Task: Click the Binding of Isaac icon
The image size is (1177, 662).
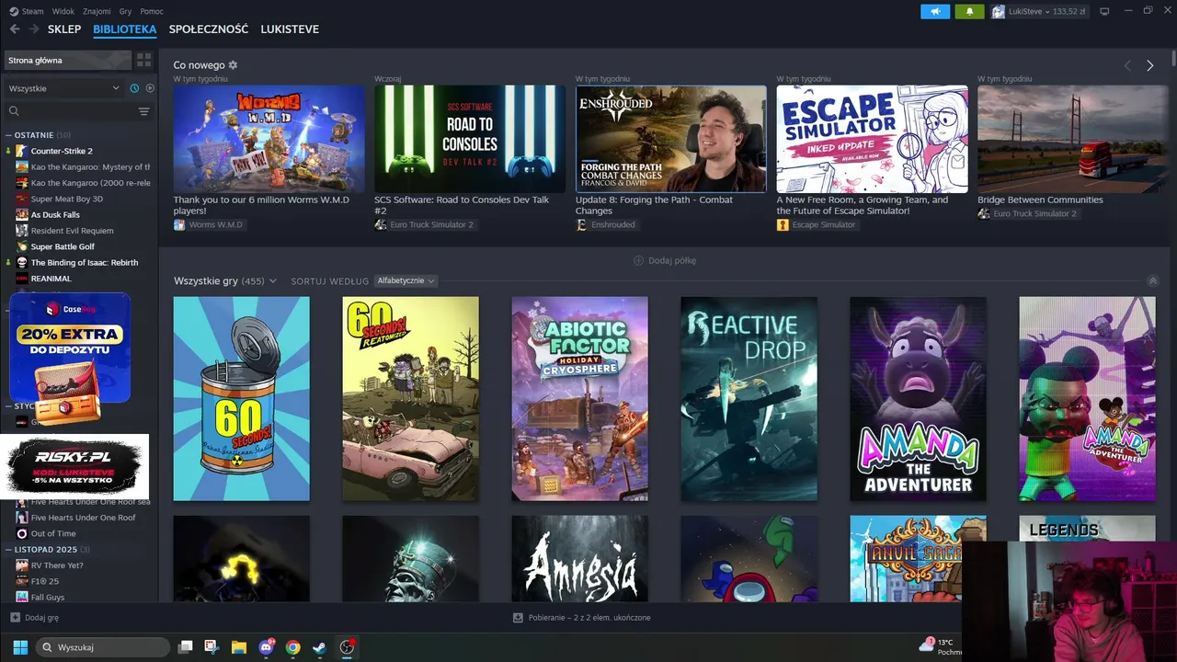Action: (22, 262)
